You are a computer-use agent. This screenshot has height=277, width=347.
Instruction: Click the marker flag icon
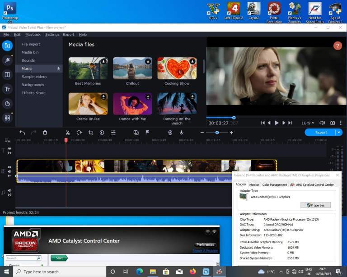coord(147,133)
